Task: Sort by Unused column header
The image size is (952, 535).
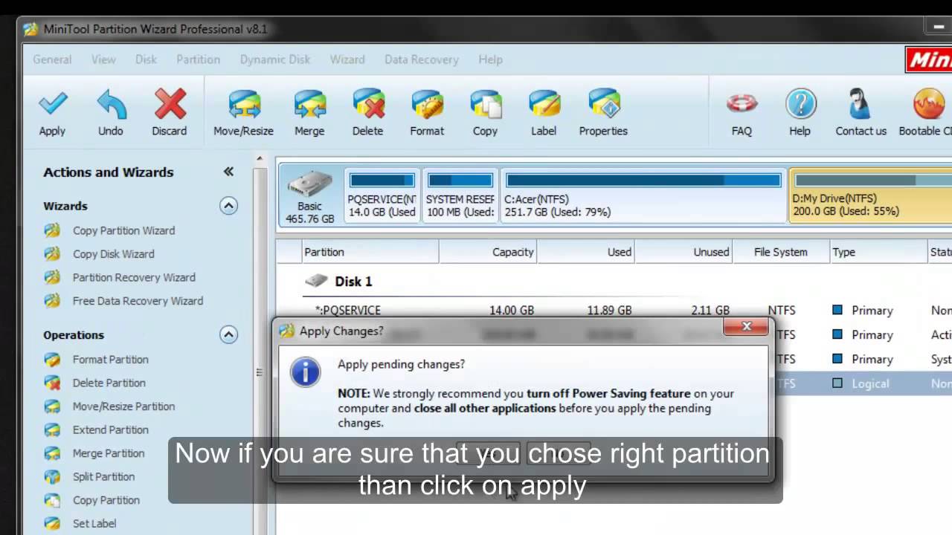Action: click(x=683, y=252)
